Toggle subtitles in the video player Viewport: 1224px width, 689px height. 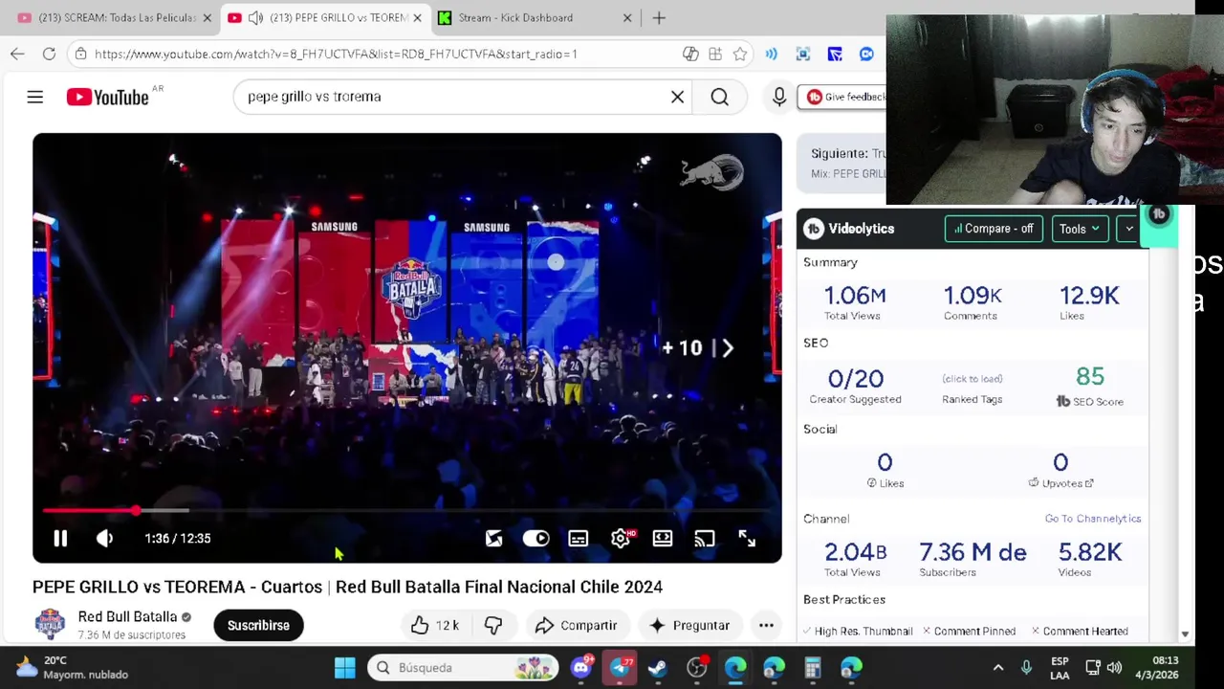[x=579, y=539]
